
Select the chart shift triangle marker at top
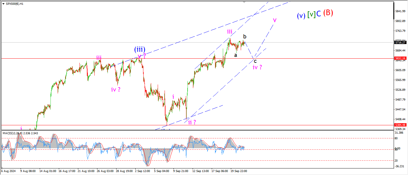tap(245, 2)
